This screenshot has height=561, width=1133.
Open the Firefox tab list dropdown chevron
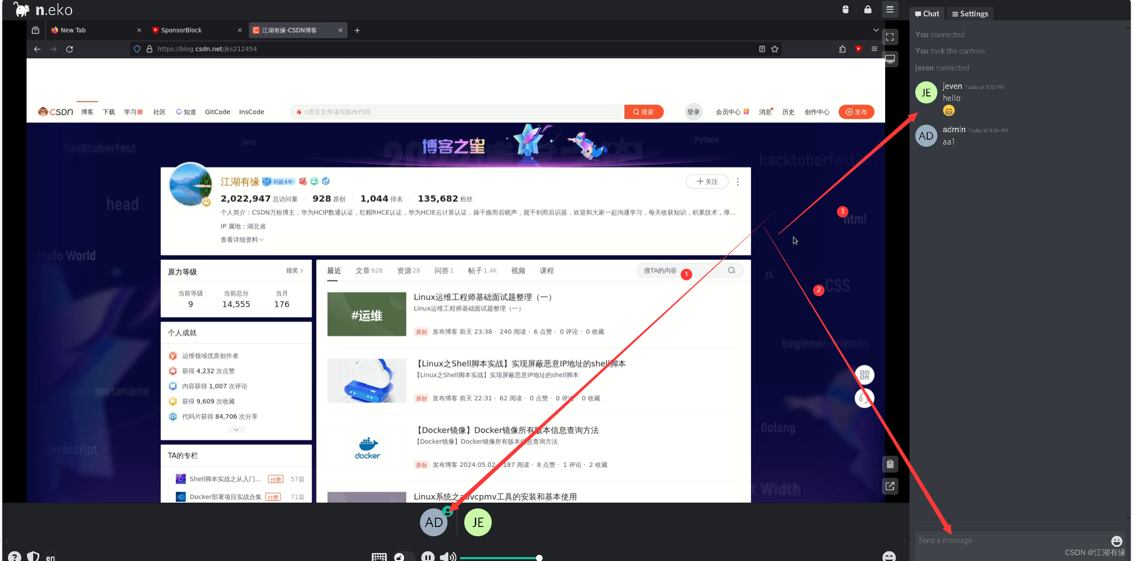click(x=875, y=30)
